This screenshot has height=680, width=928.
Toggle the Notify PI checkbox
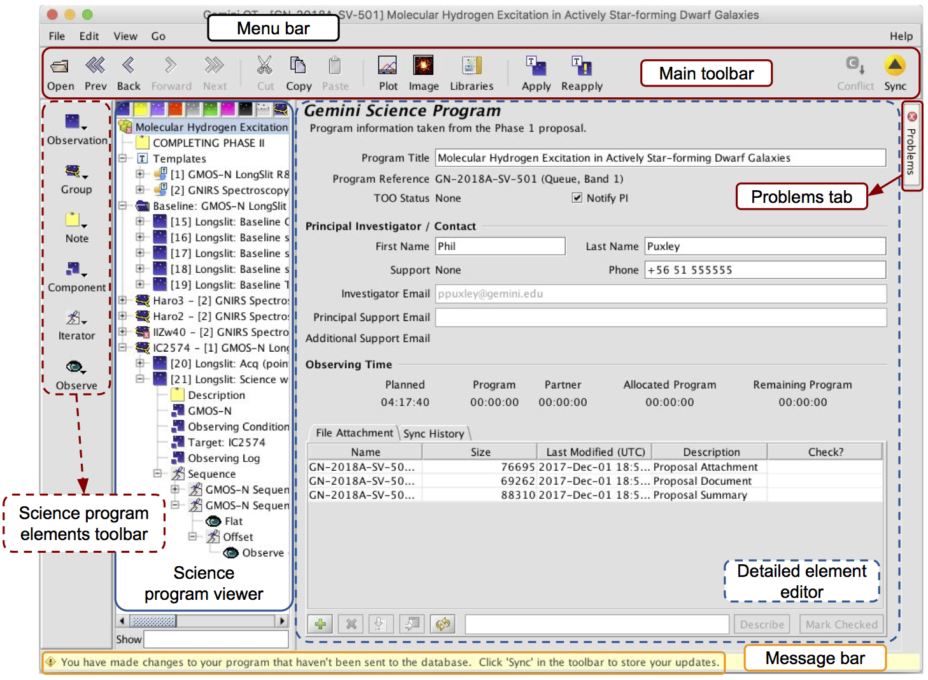click(577, 198)
